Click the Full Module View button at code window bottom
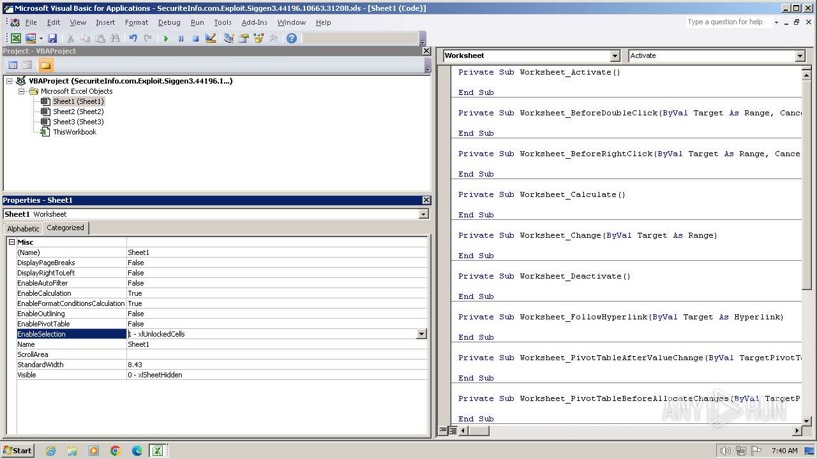The width and height of the screenshot is (817, 459). pos(453,430)
